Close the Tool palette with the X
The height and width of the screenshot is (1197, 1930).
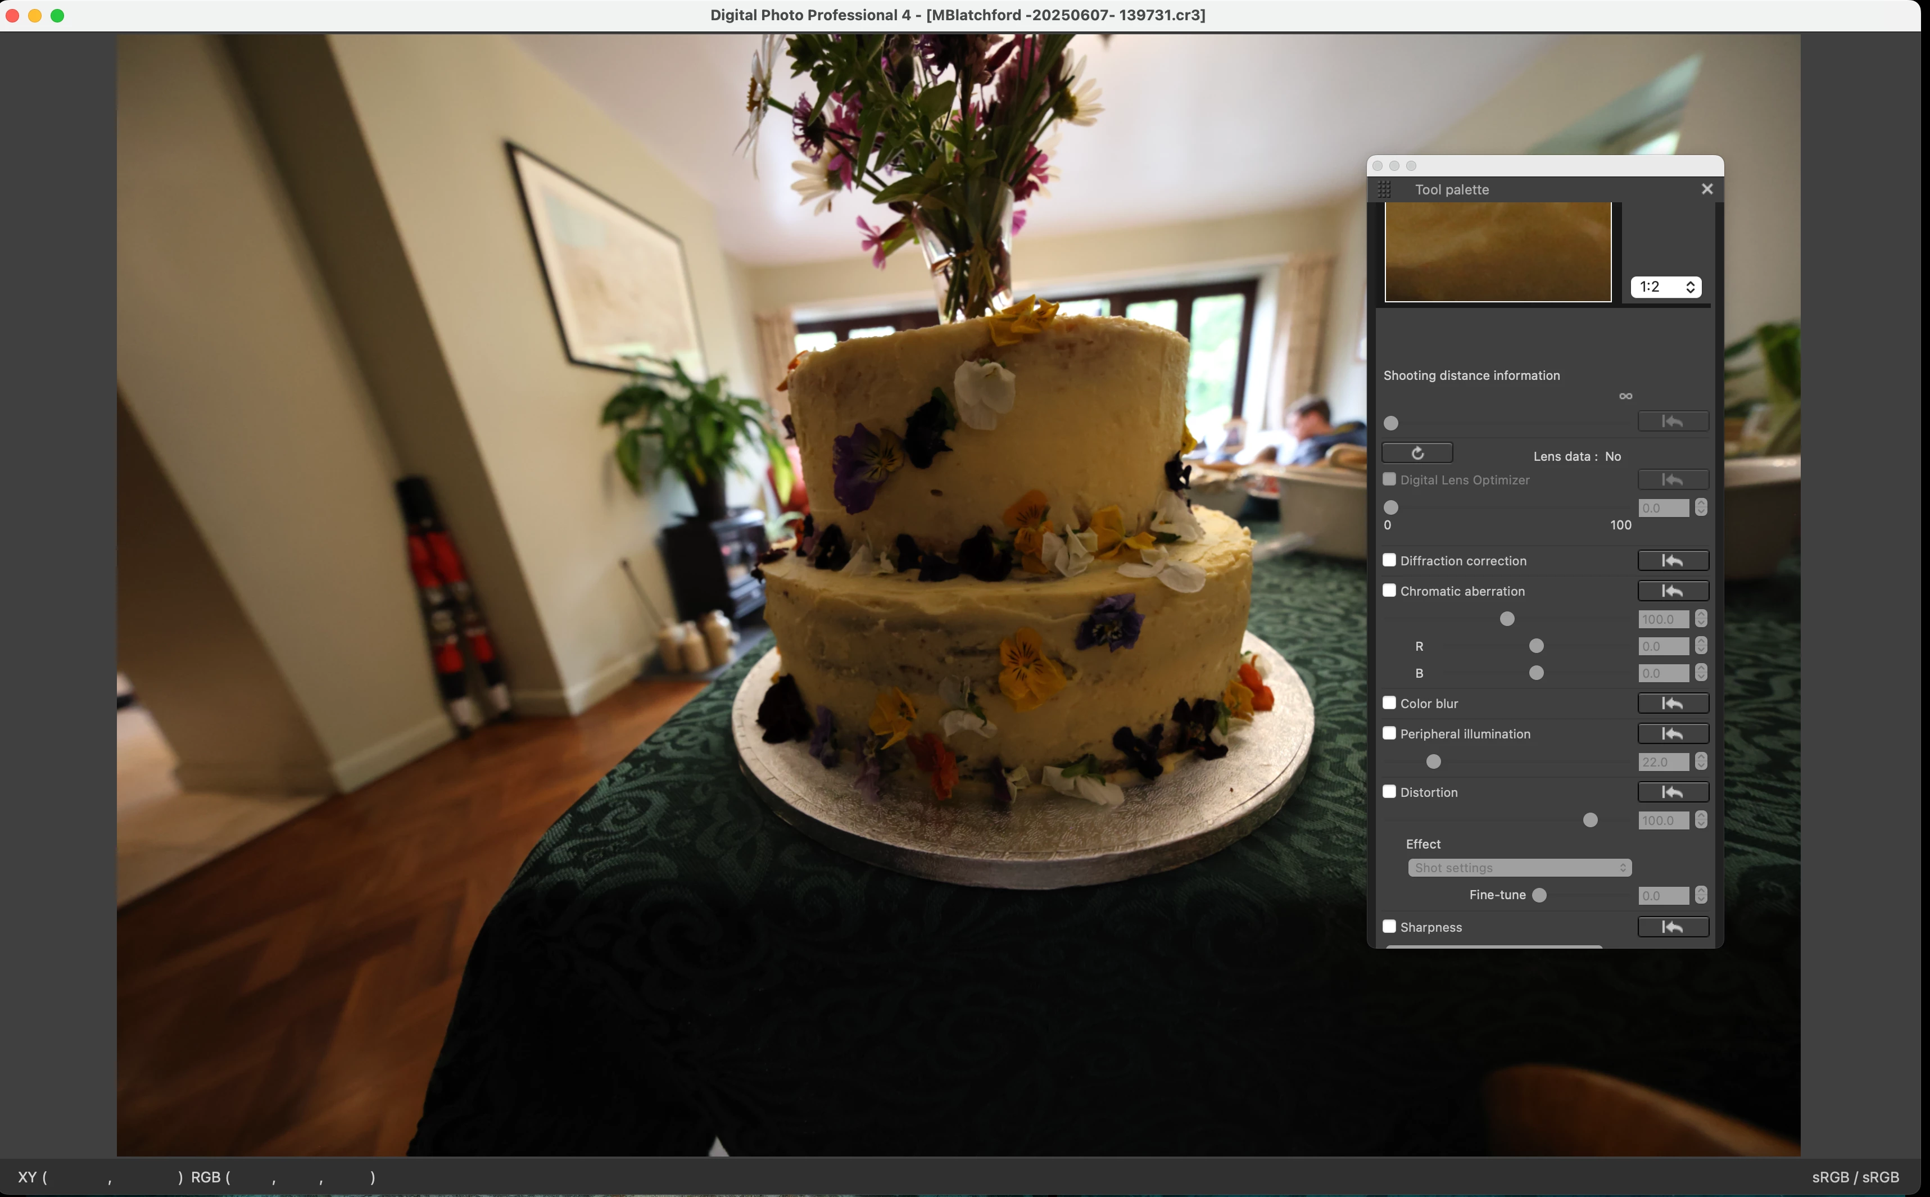[x=1707, y=188]
